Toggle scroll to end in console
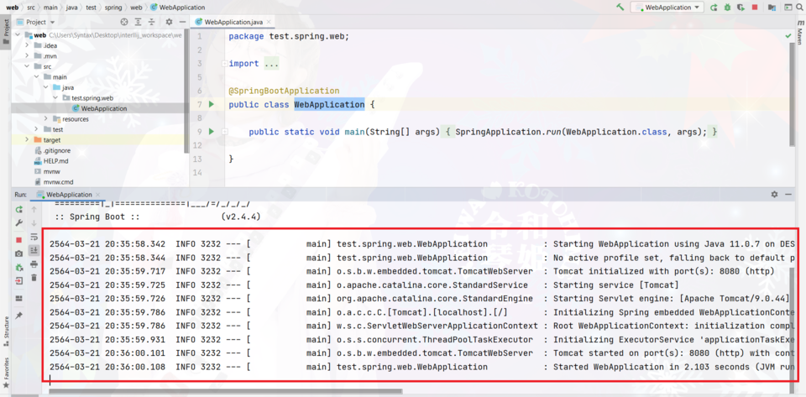Image resolution: width=806 pixels, height=397 pixels. [x=34, y=250]
